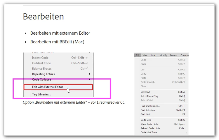
Task: Choose Outdent Code entry
Action: pyautogui.click(x=60, y=63)
